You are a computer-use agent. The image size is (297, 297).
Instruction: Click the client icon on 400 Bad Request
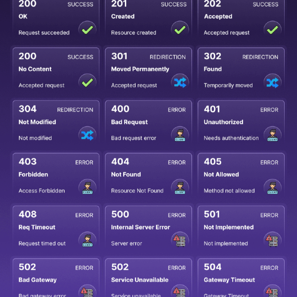coord(180,135)
